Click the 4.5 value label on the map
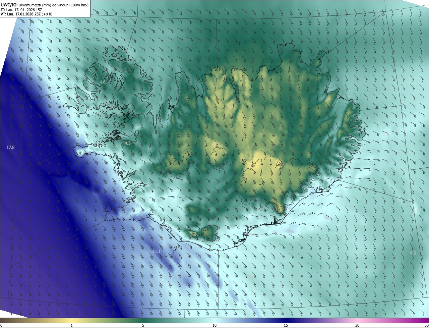This screenshot has width=429, height=328. click(128, 143)
